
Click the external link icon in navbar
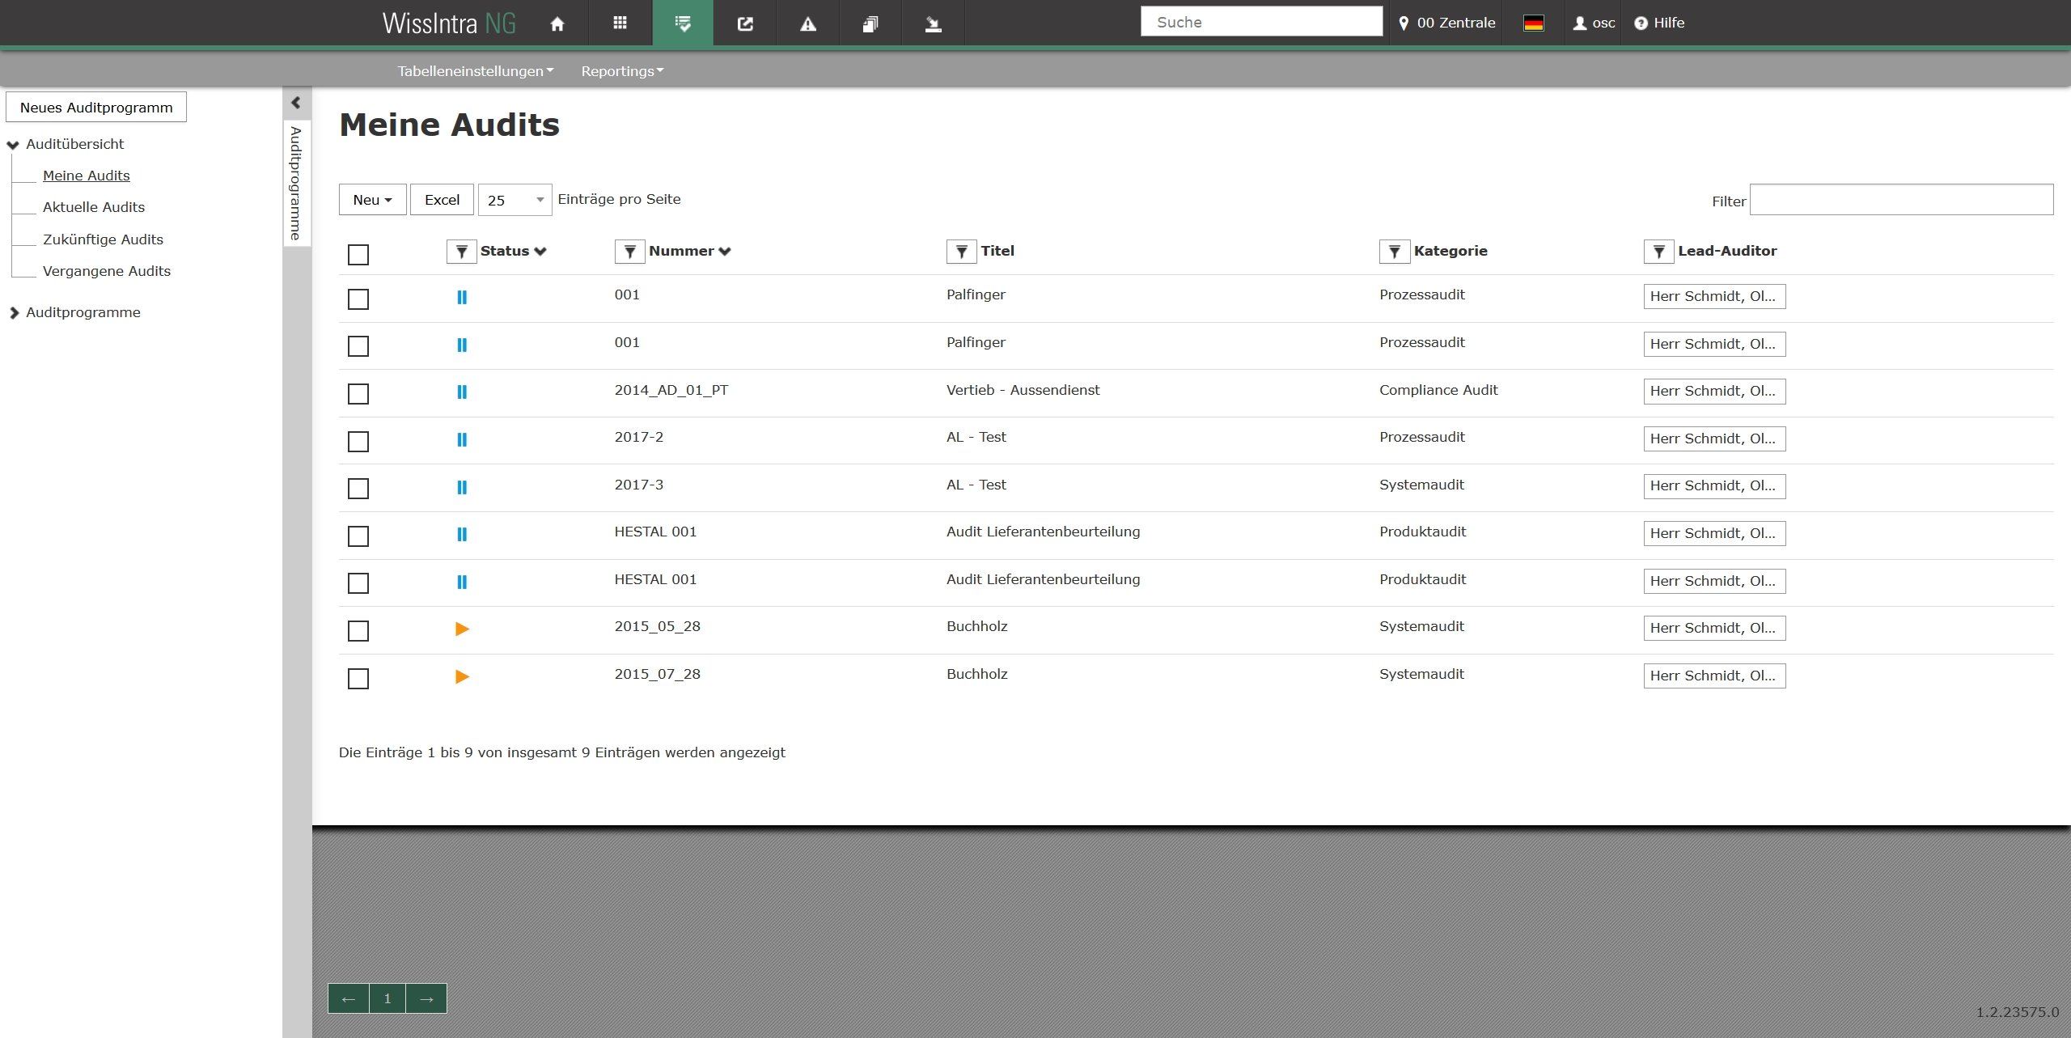pyautogui.click(x=745, y=23)
